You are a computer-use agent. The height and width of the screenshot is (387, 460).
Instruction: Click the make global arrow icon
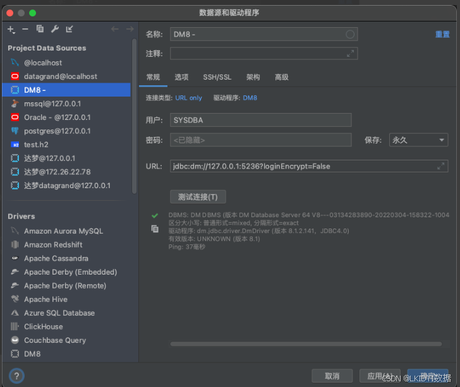(70, 29)
